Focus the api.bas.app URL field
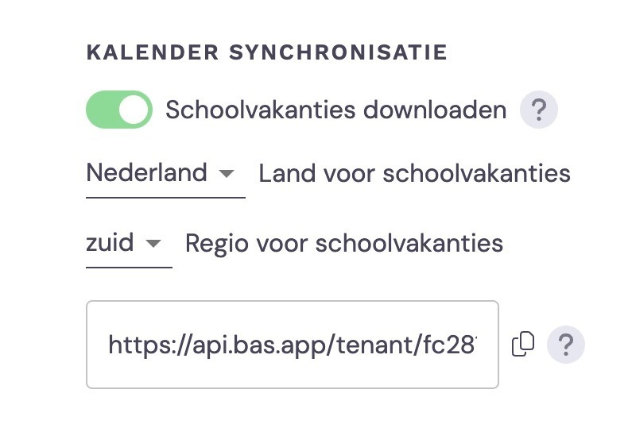The image size is (628, 424). [293, 345]
